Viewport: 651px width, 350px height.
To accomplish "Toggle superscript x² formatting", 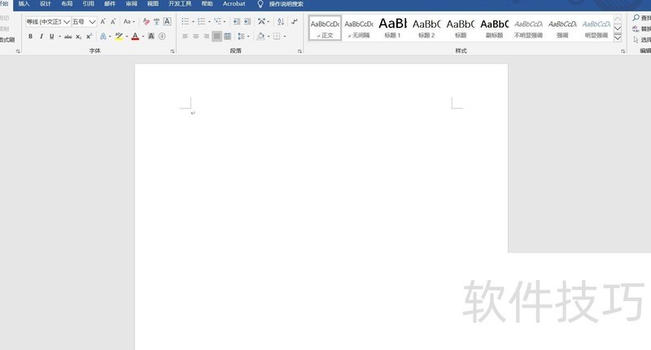I will (x=90, y=37).
